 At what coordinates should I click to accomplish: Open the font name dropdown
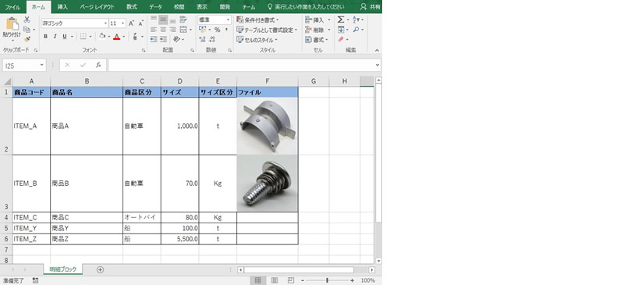(105, 23)
